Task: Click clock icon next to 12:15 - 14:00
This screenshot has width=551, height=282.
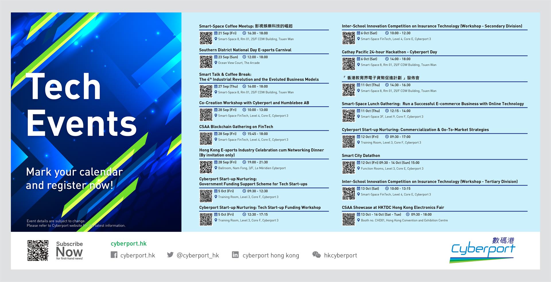Action: pyautogui.click(x=387, y=111)
